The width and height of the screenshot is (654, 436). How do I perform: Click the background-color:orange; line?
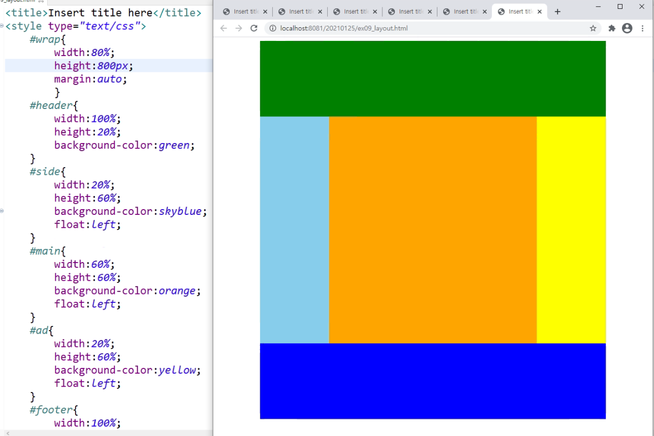pyautogui.click(x=127, y=291)
